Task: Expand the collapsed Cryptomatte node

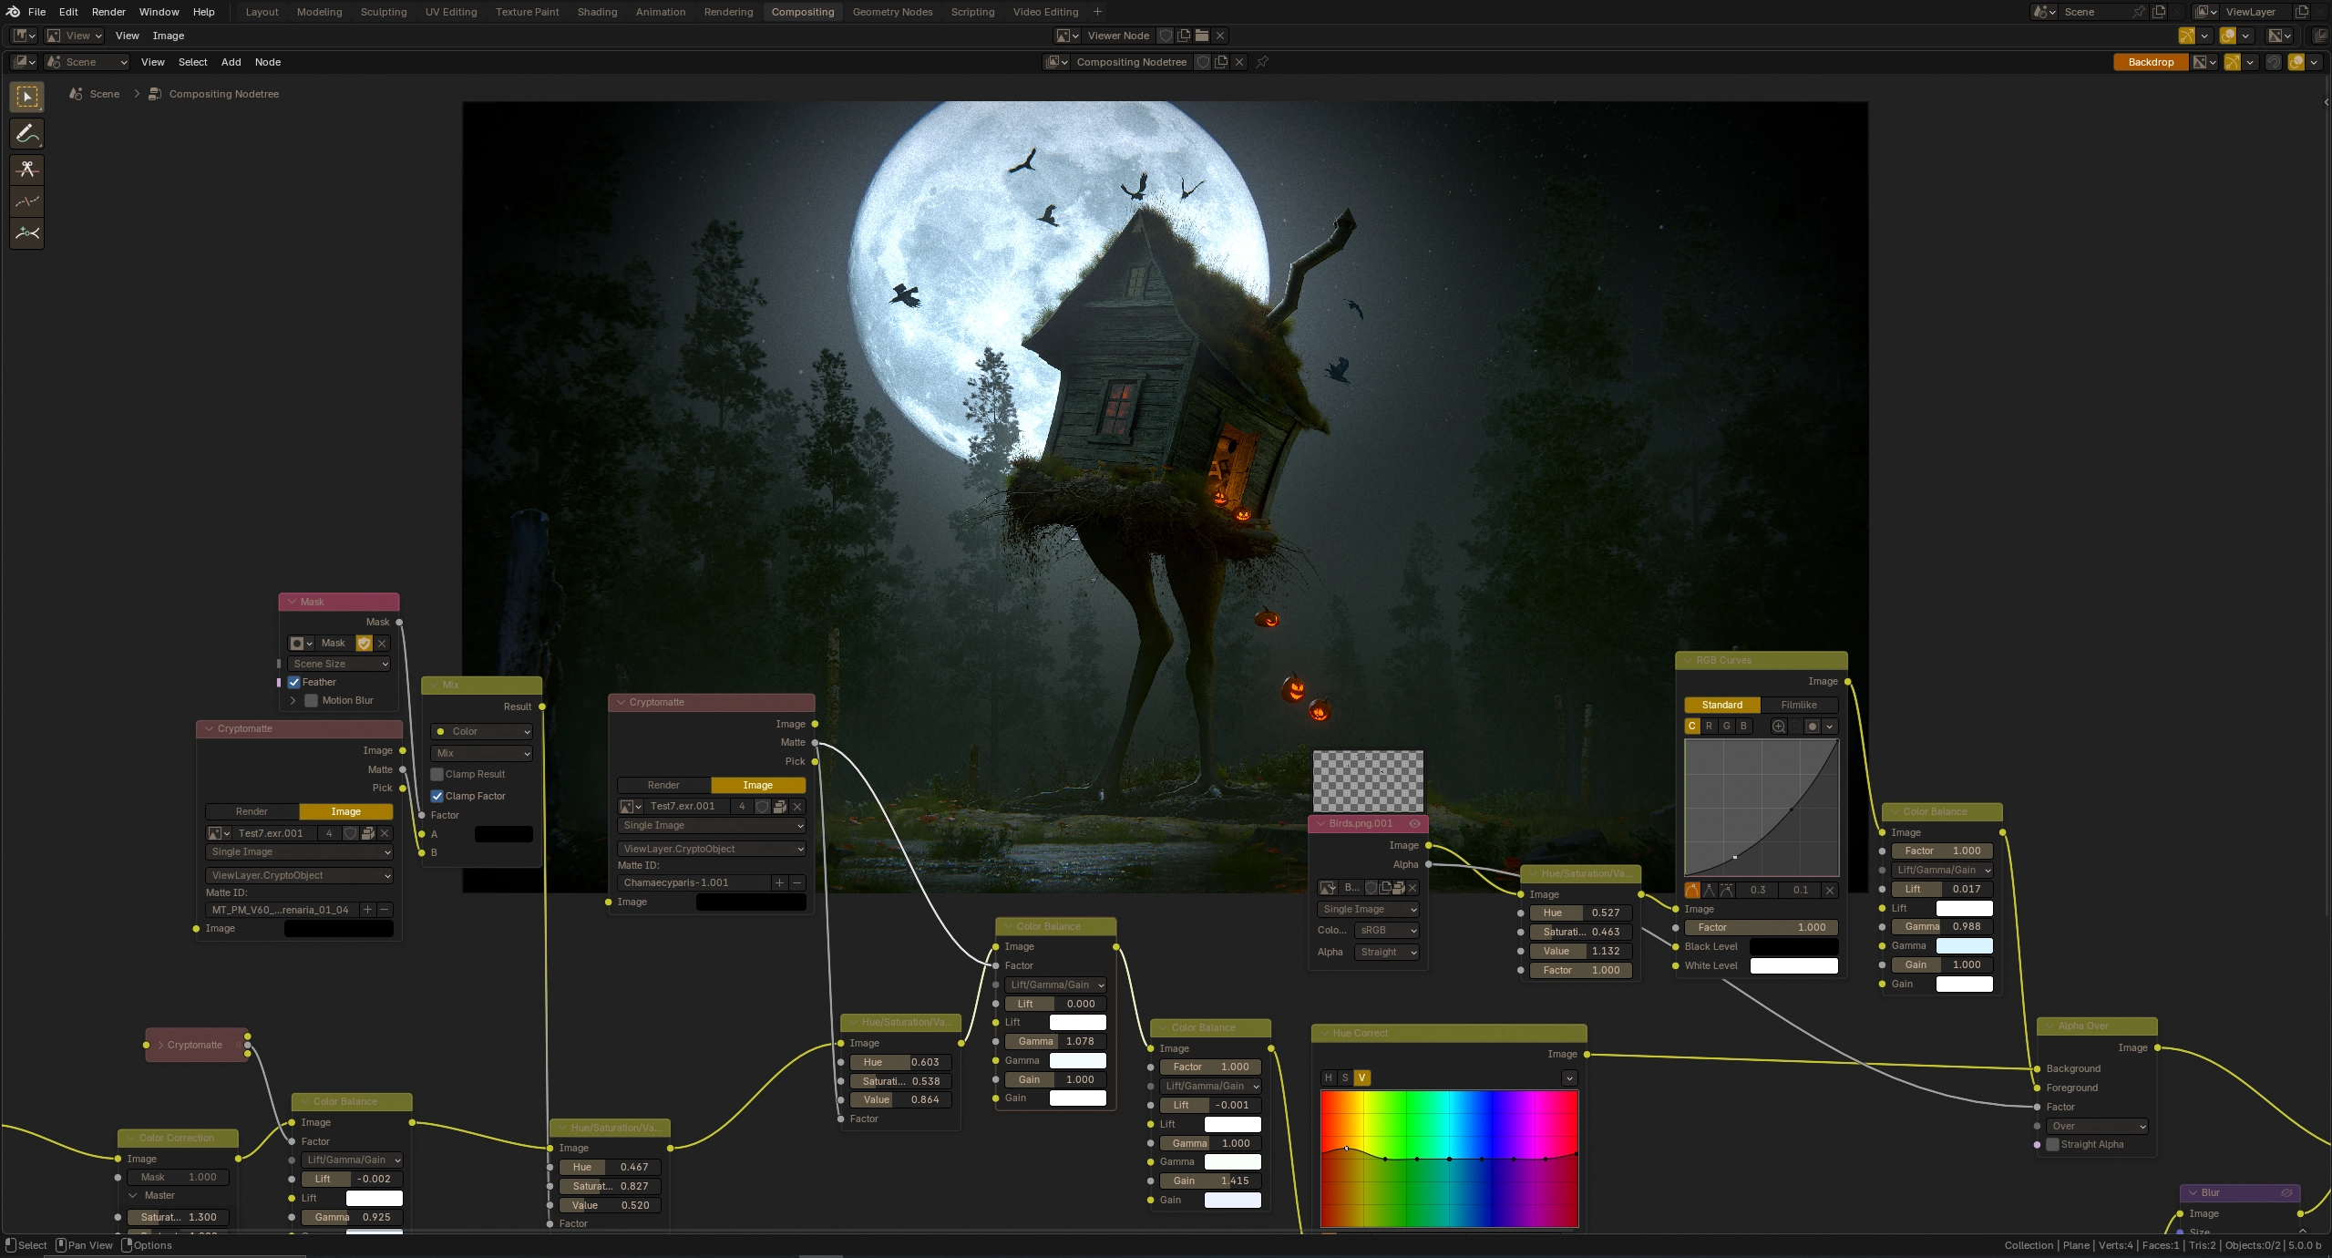Action: click(160, 1045)
